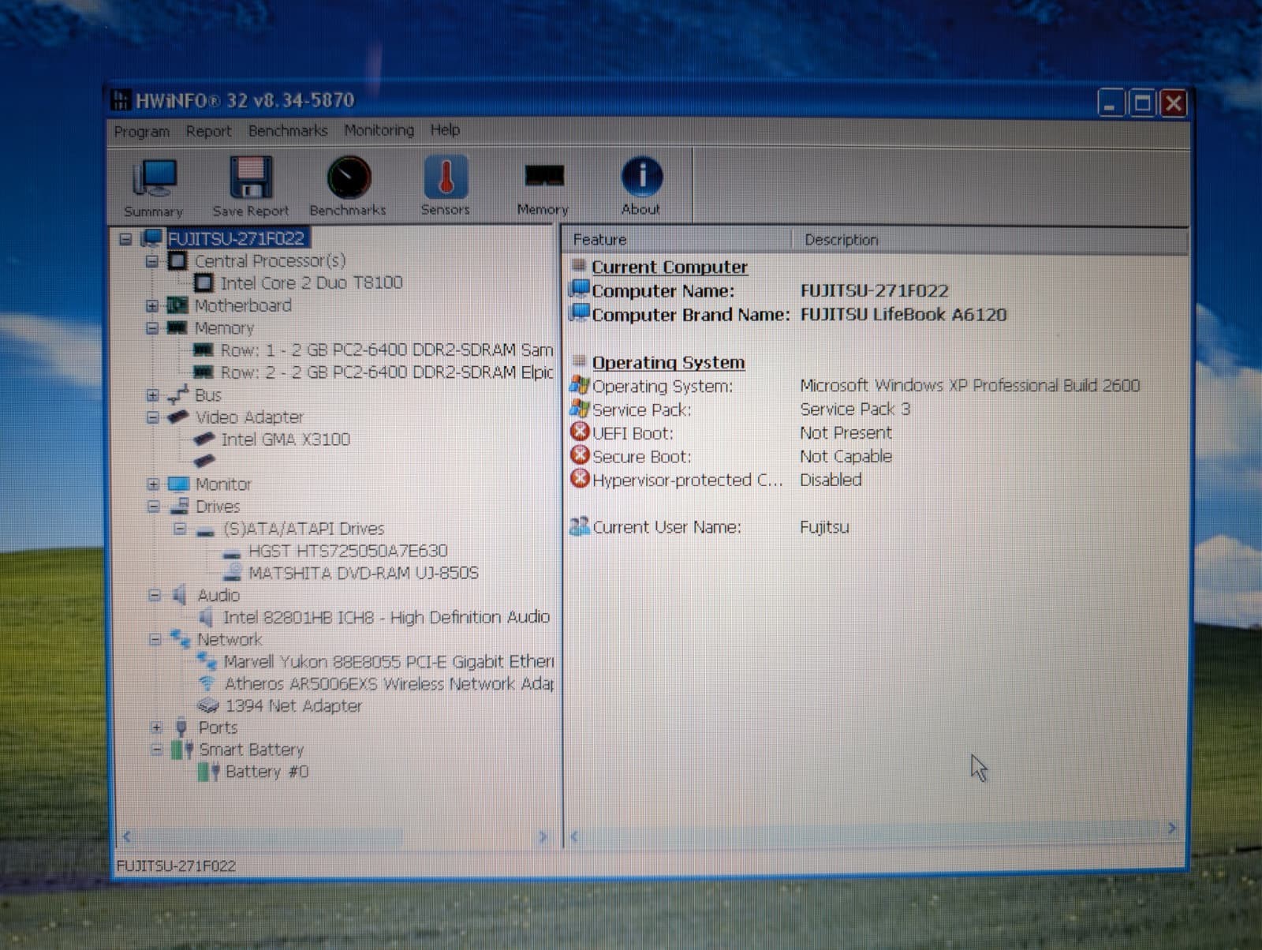Collapse the FUJITSU-271F022 root node
Screen dimensions: 1262x950
point(125,238)
